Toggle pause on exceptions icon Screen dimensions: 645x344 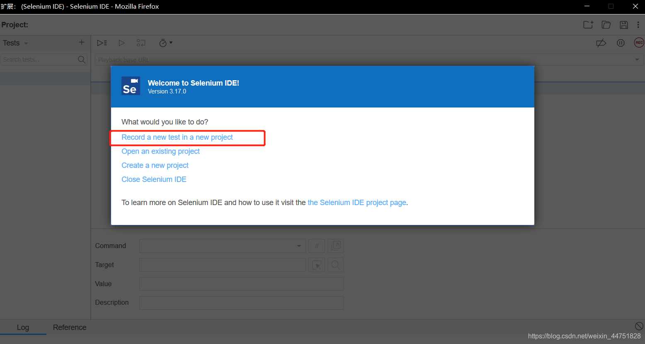(621, 43)
